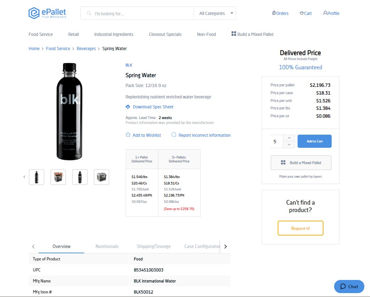Switch to the Nutritionals tab
Viewport: 370px width, 297px height.
point(107,247)
